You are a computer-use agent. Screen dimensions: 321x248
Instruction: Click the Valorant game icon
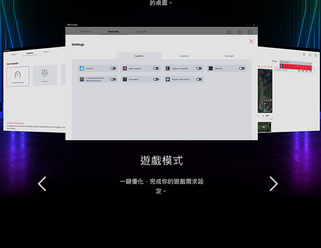211,68
